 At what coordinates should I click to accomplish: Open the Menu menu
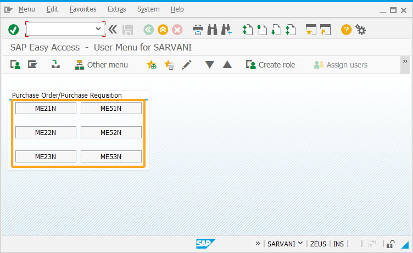[x=26, y=9]
